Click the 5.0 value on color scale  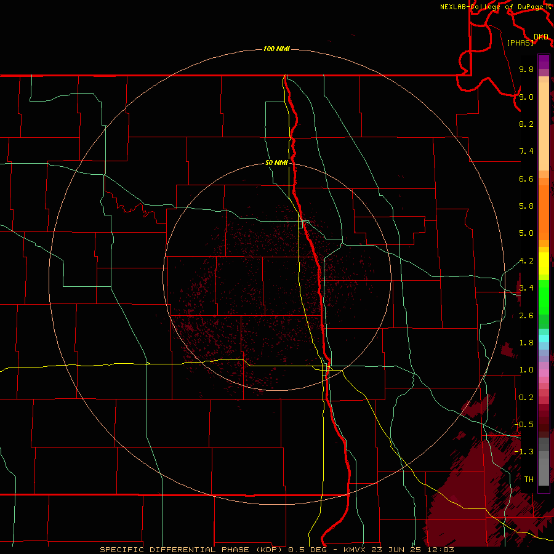526,233
